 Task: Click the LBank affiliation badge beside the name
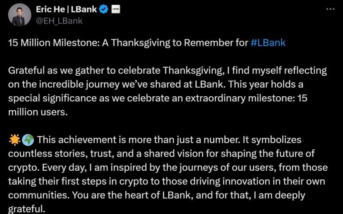116,9
